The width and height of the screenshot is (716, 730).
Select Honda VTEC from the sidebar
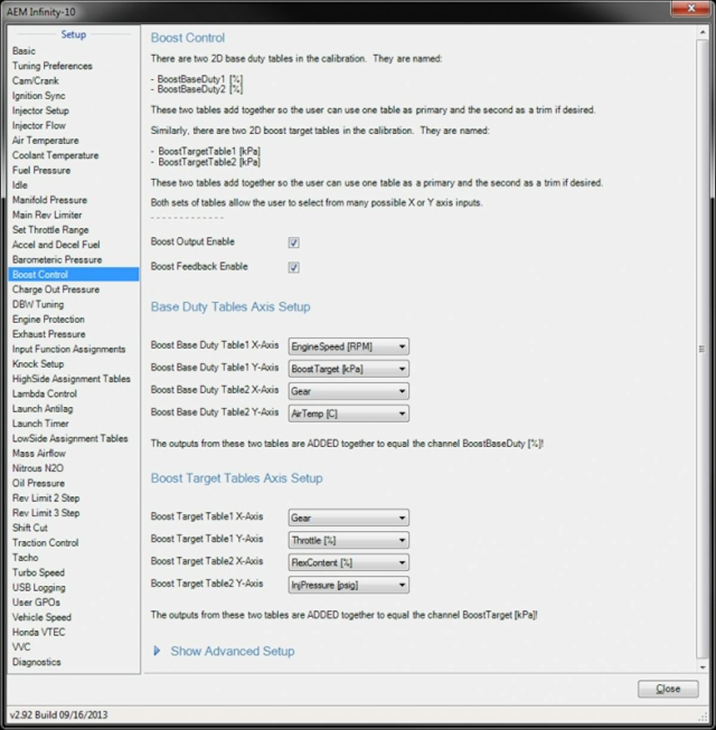point(39,632)
